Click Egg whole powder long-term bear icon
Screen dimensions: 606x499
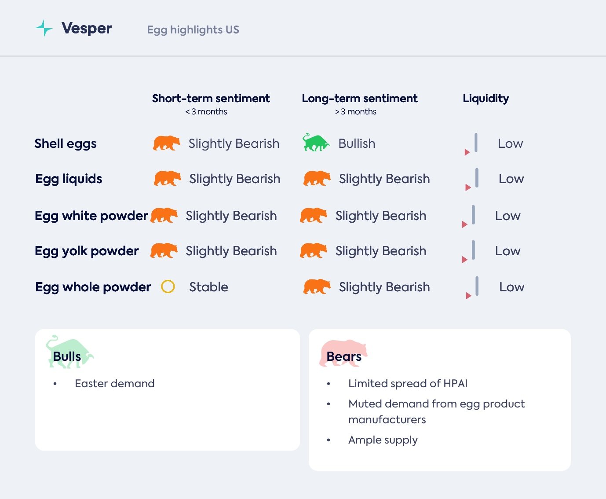tap(317, 286)
